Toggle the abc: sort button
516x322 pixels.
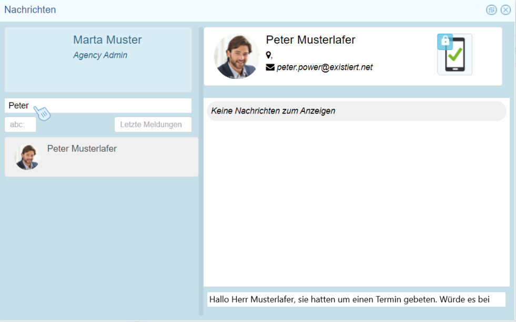(x=21, y=124)
